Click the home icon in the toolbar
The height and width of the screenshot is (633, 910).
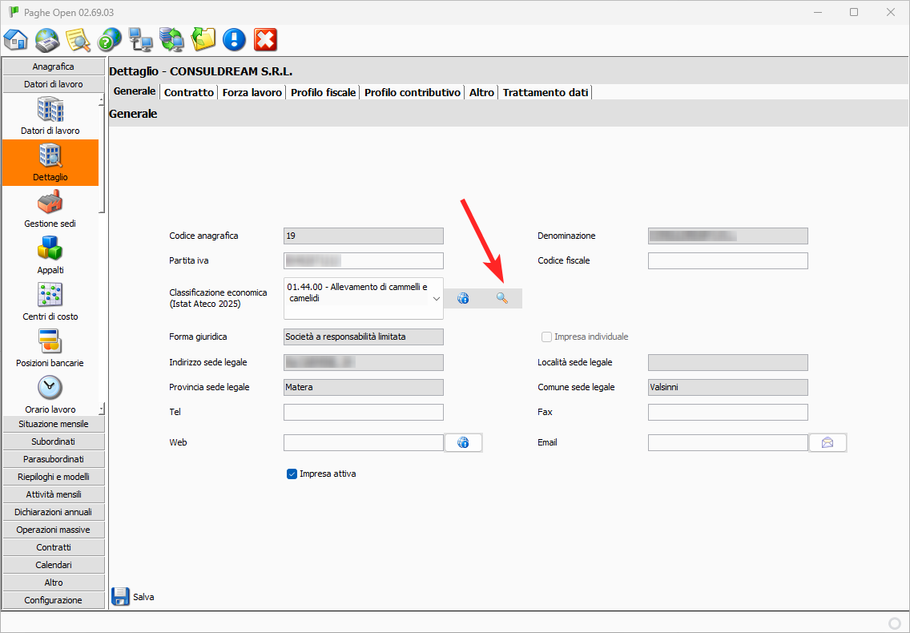pyautogui.click(x=16, y=39)
